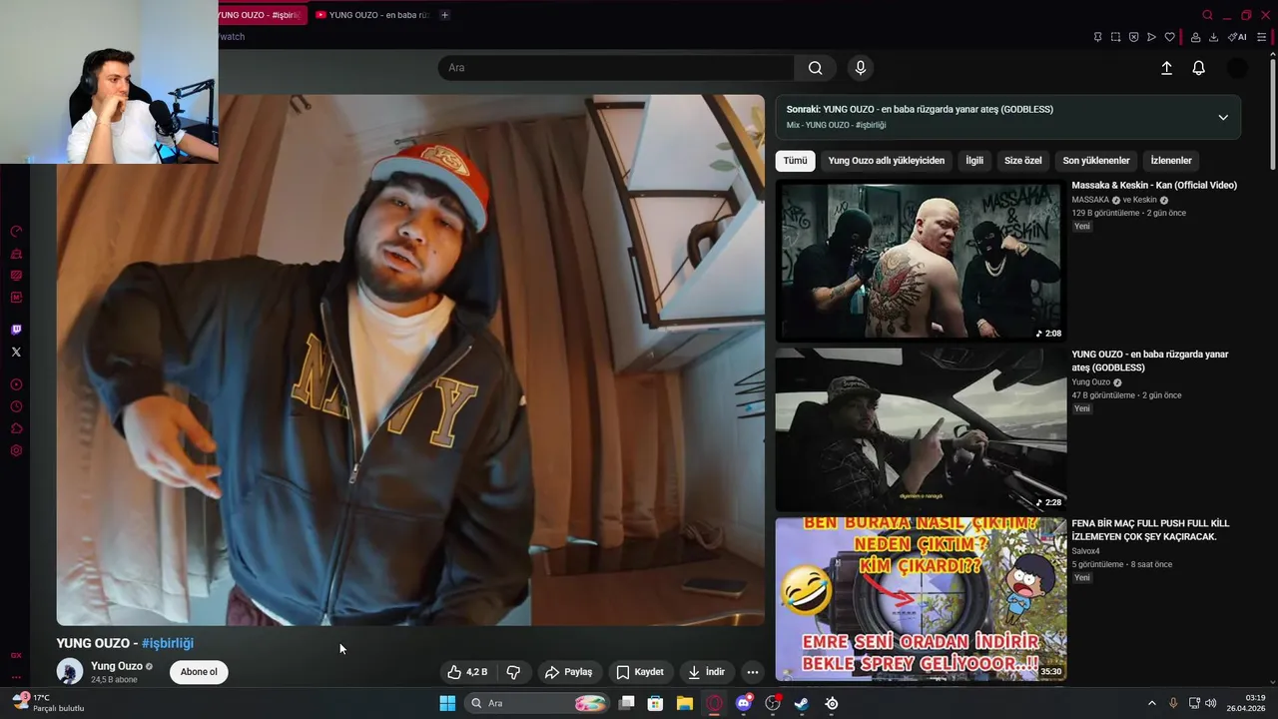1278x719 pixels.
Task: Open the YouTube account avatar
Action: click(1237, 68)
